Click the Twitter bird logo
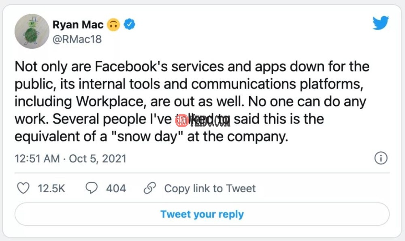Screen dimensions: 405x241 coord(380,24)
